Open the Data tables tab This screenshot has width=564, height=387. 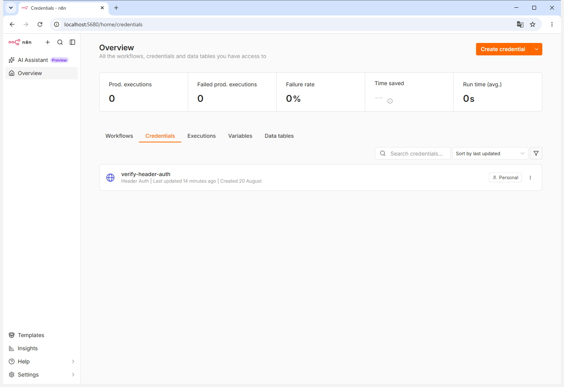point(279,136)
